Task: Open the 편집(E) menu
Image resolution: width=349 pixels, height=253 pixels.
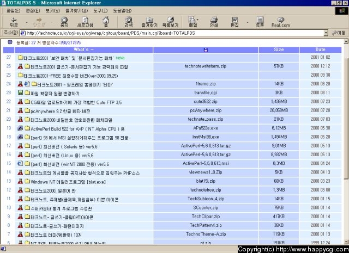Action: 33,11
